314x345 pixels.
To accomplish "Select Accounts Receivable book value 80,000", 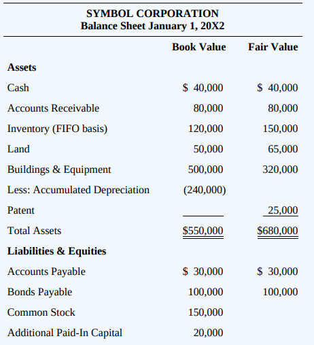I will coord(208,108).
